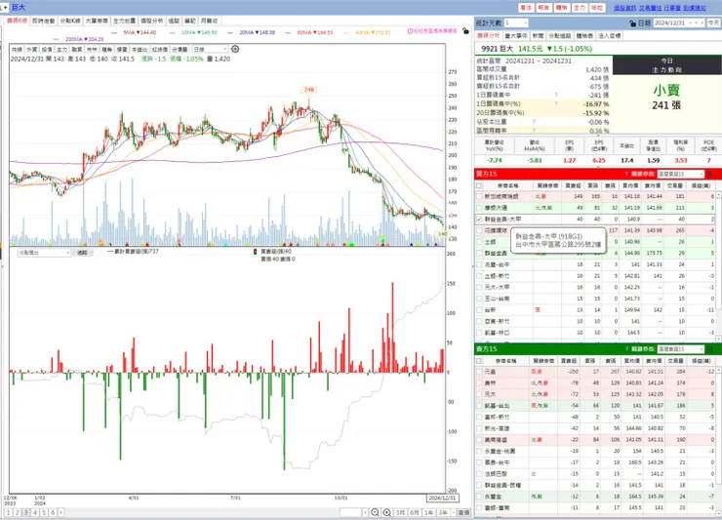Tick the checkbox for 新加坡商瑞銀 row
The height and width of the screenshot is (520, 722).
(x=479, y=196)
